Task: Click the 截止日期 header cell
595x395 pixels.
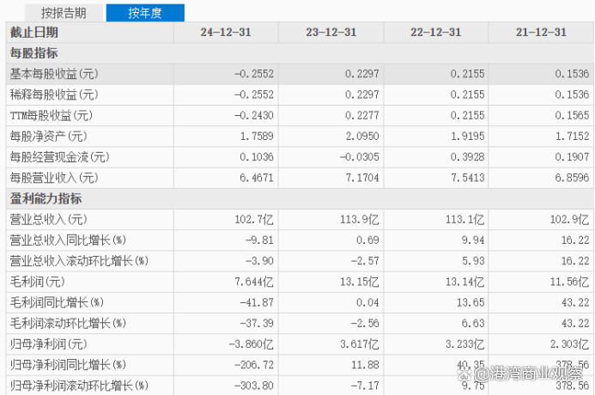Action: tap(34, 33)
